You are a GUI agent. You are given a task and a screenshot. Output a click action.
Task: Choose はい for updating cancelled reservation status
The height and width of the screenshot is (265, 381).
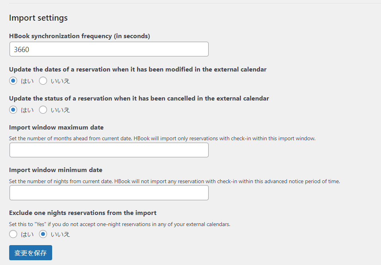[13, 110]
